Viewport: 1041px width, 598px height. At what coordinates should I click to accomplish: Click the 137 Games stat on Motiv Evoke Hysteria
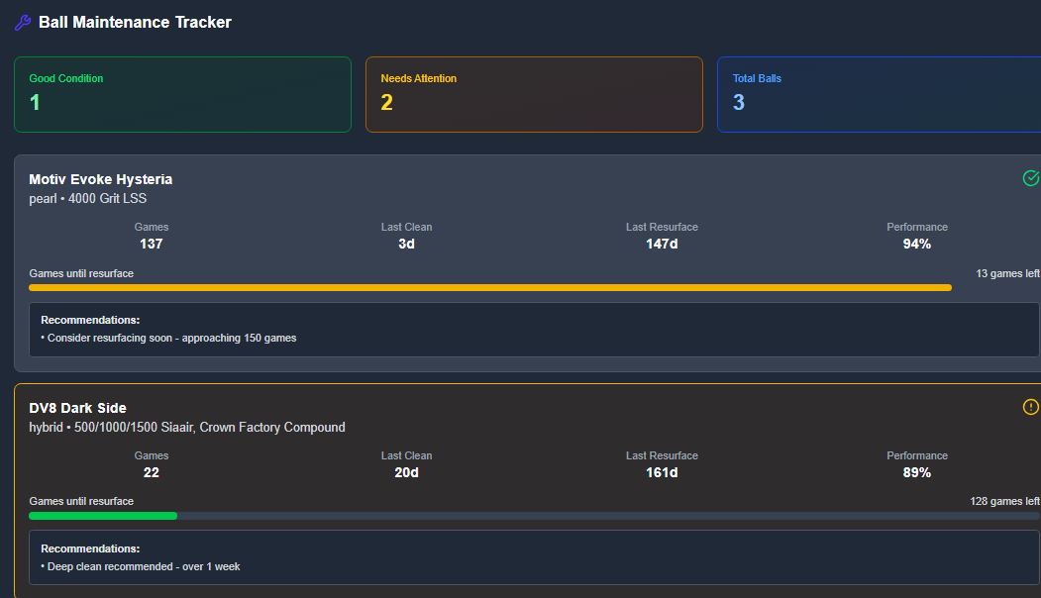click(x=152, y=244)
